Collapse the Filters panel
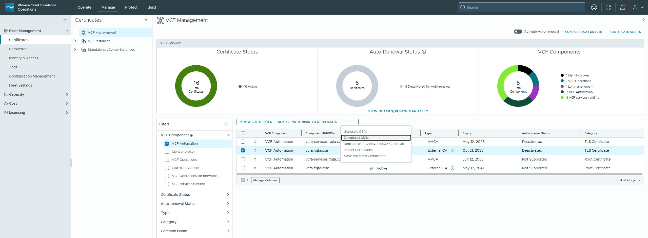Image resolution: width=648 pixels, height=238 pixels. click(x=226, y=124)
